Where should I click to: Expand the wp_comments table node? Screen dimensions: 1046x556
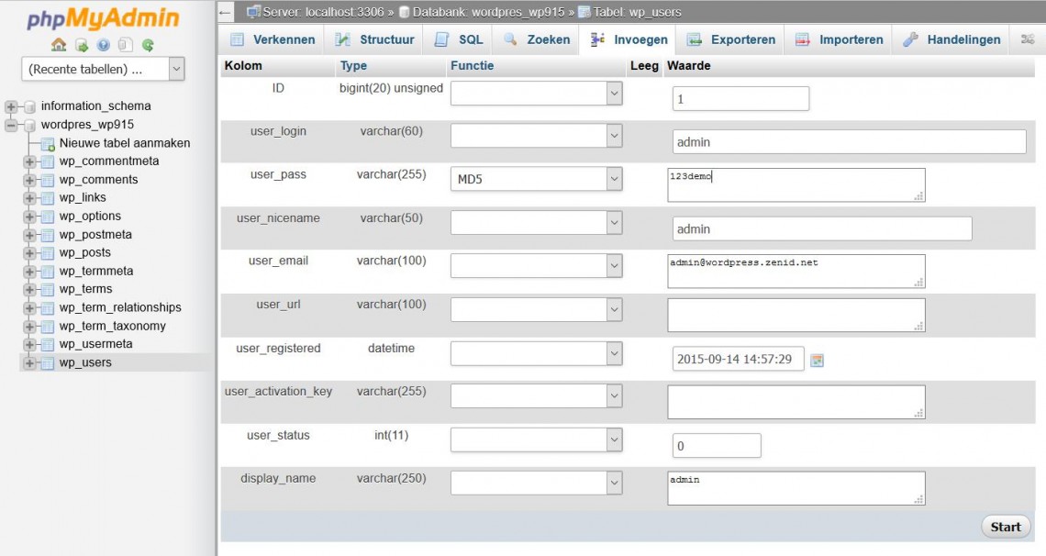click(x=29, y=180)
